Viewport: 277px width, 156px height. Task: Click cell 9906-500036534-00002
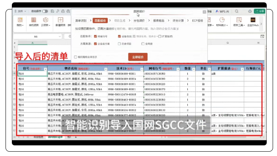[125, 110]
